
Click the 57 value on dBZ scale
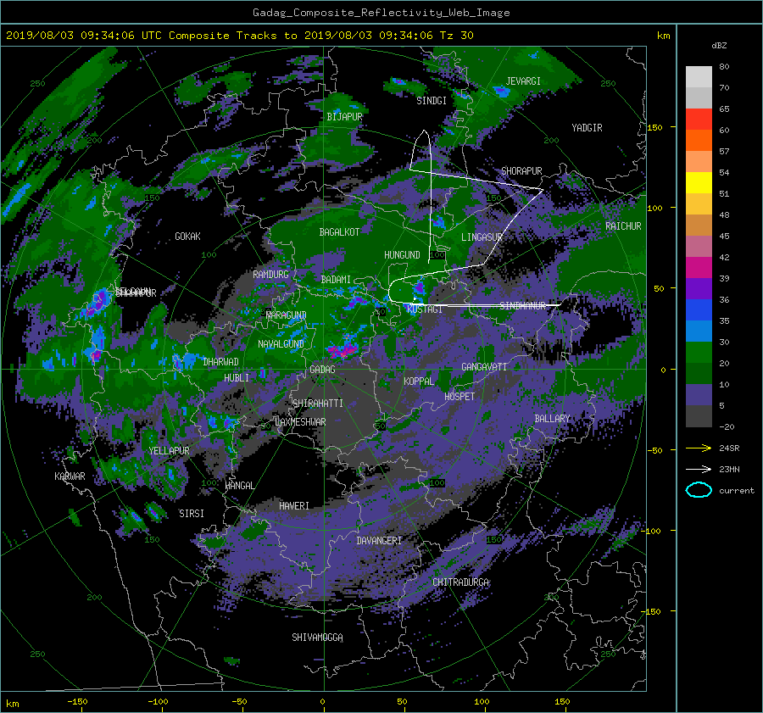click(x=724, y=152)
